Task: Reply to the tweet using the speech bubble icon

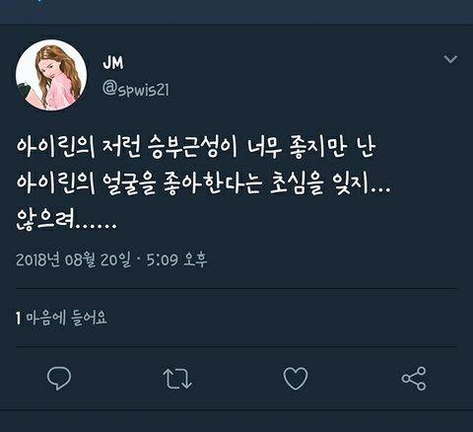Action: click(59, 379)
